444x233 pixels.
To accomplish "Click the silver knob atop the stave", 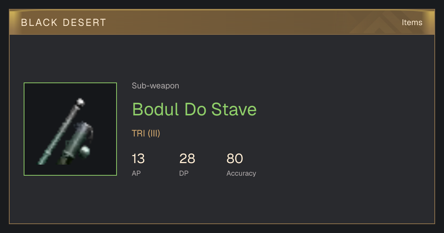I will point(80,102).
